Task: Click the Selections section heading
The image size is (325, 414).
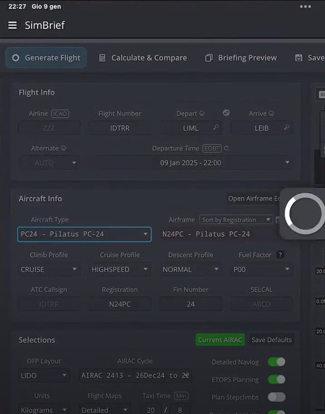Action: click(x=37, y=340)
